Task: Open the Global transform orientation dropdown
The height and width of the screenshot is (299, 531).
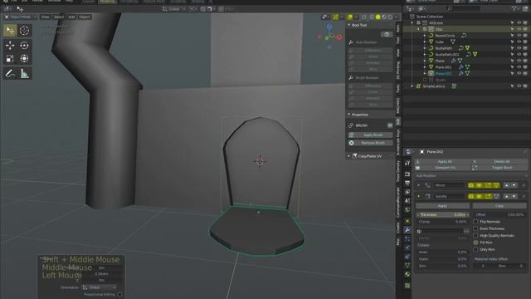Action: 173,9
